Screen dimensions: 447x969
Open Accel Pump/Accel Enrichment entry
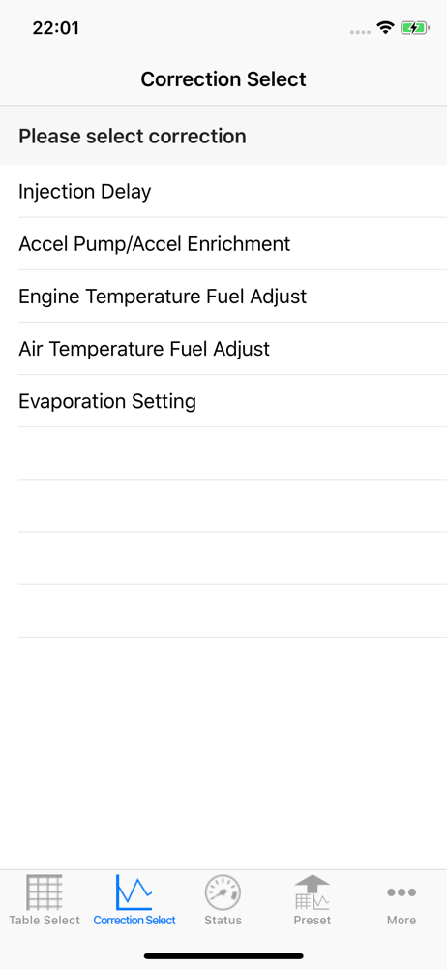pyautogui.click(x=223, y=243)
